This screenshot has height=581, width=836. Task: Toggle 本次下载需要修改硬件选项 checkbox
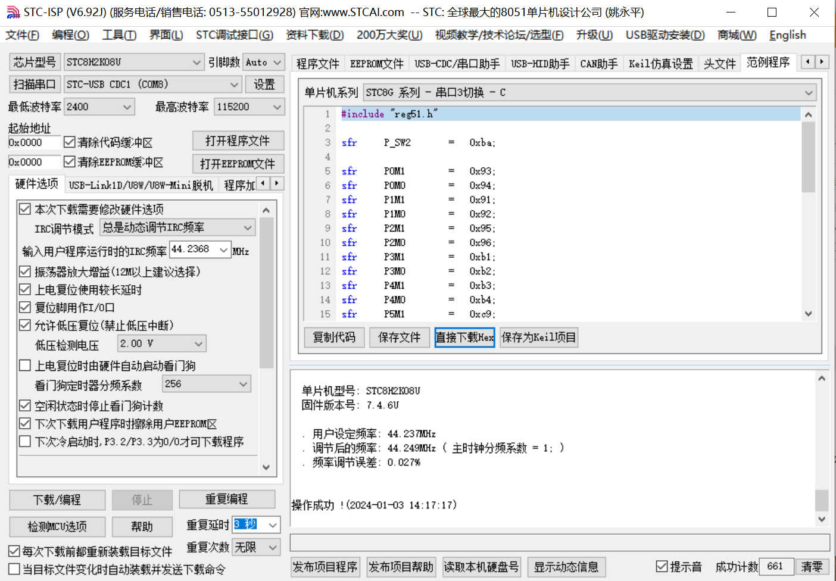(25, 209)
